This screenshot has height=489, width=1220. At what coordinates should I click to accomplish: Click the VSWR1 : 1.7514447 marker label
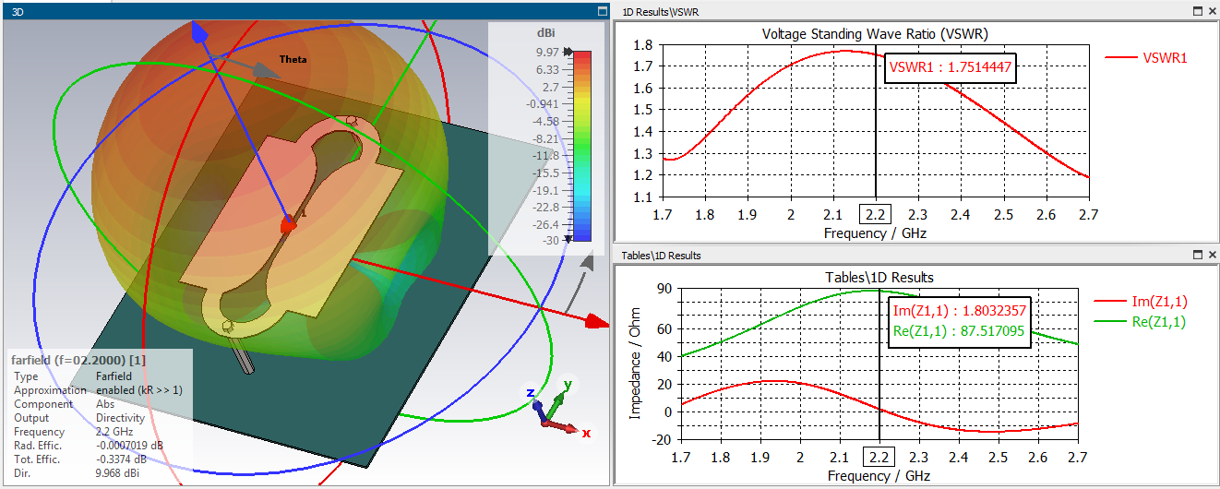pyautogui.click(x=951, y=67)
